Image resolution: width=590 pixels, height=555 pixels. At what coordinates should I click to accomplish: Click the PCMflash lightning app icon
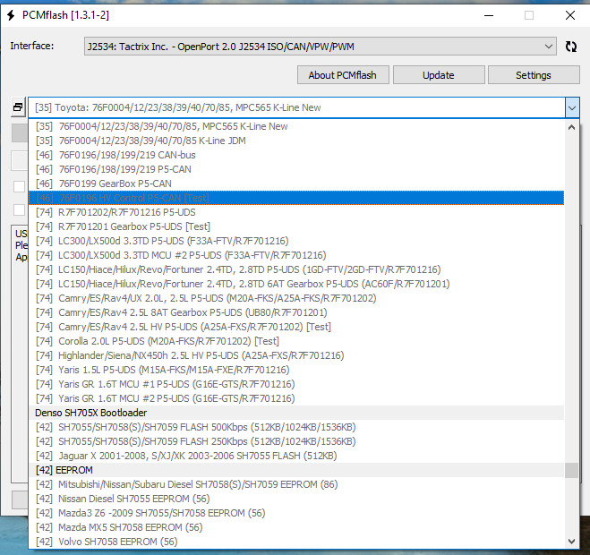[11, 15]
